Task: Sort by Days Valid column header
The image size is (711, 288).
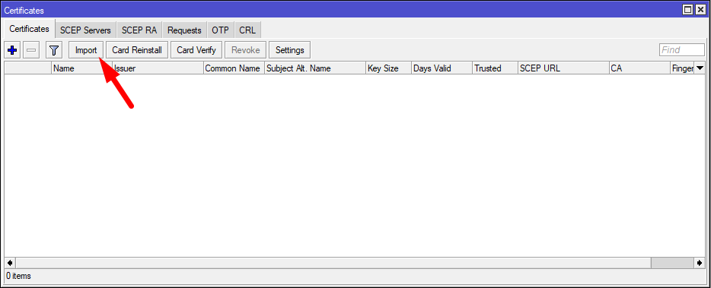Action: [x=442, y=68]
